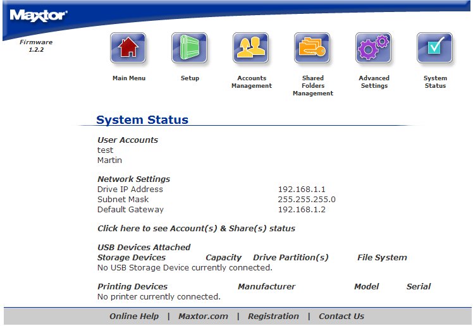This screenshot has width=473, height=326.
Task: Click the 'System Status' label under icon
Action: (x=435, y=82)
